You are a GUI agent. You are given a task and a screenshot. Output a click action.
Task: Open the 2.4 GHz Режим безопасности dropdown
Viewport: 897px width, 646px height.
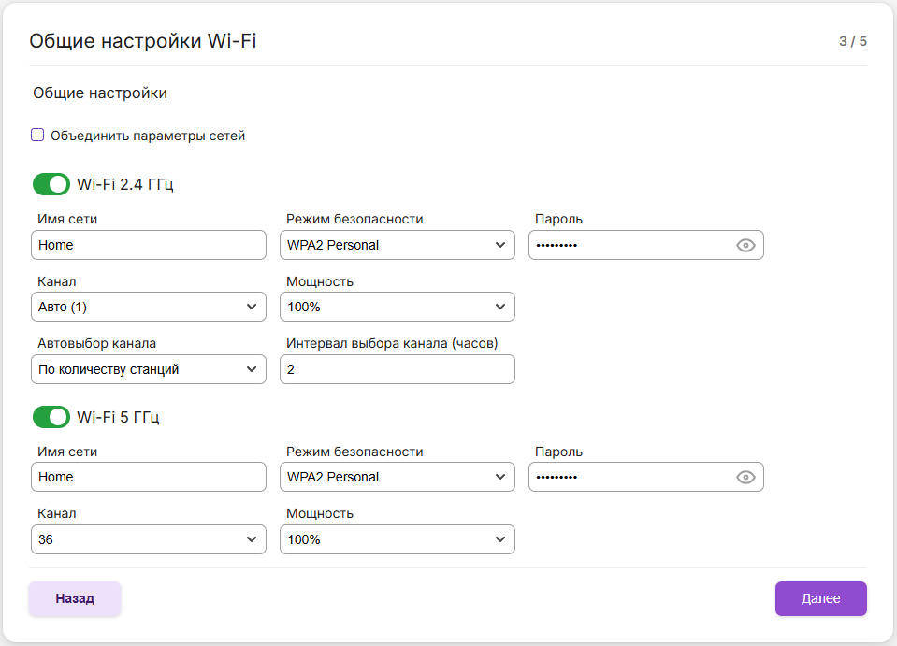coord(397,246)
